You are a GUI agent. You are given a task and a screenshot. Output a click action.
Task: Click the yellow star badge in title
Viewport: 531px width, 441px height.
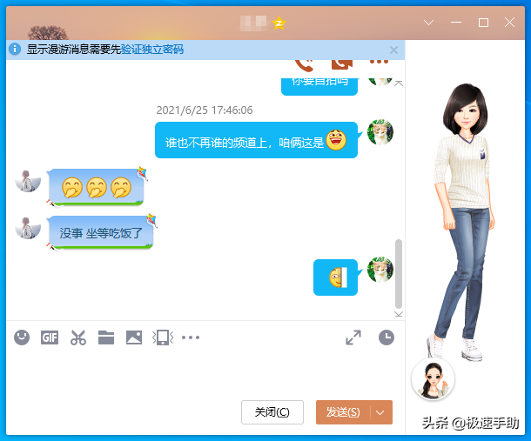click(279, 23)
